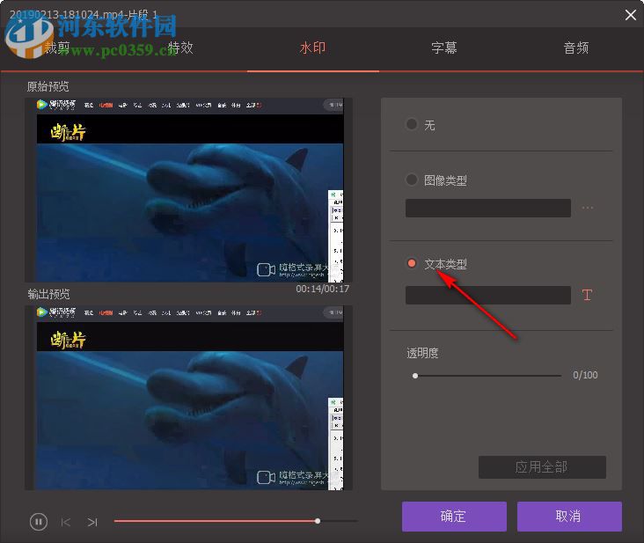Open the 裁剪 tab
This screenshot has height=543, width=644.
[57, 48]
